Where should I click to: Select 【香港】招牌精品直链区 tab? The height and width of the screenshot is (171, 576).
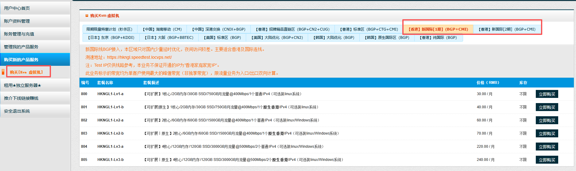292,29
